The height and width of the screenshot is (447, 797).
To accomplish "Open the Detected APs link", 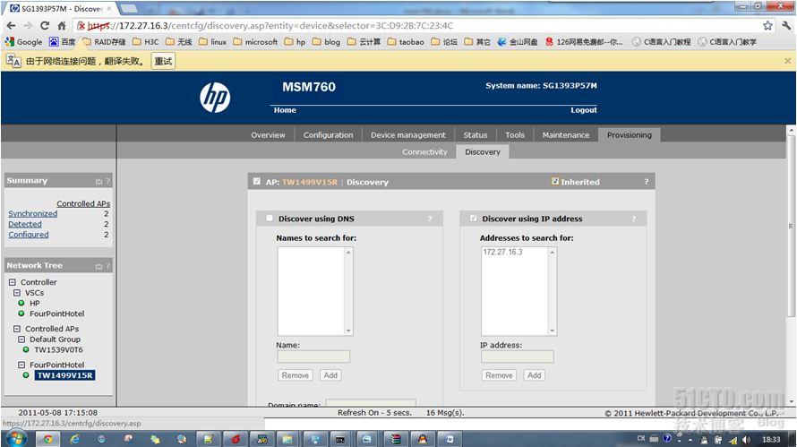I will [x=25, y=224].
